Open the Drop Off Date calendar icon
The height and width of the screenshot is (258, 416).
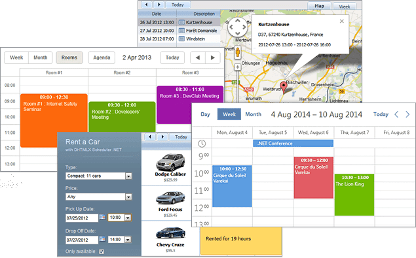click(x=102, y=239)
